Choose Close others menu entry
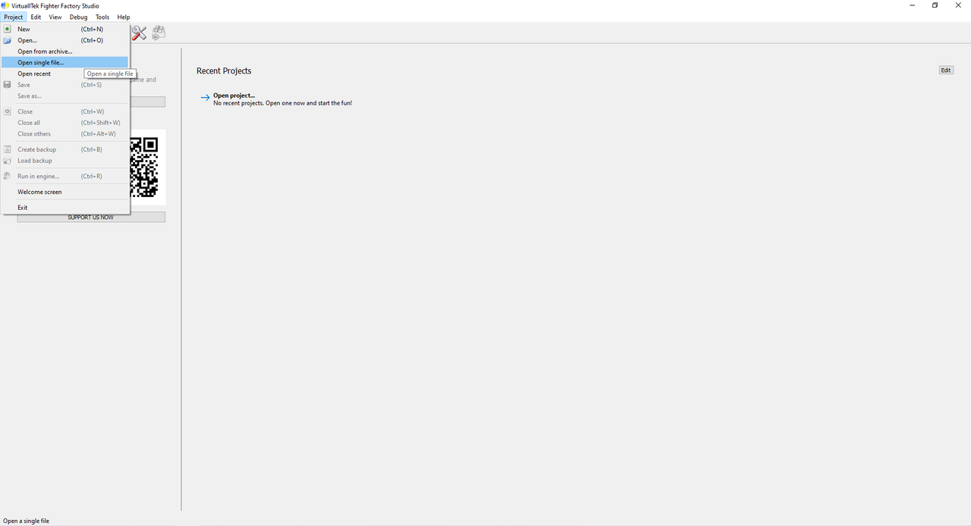 click(65, 133)
